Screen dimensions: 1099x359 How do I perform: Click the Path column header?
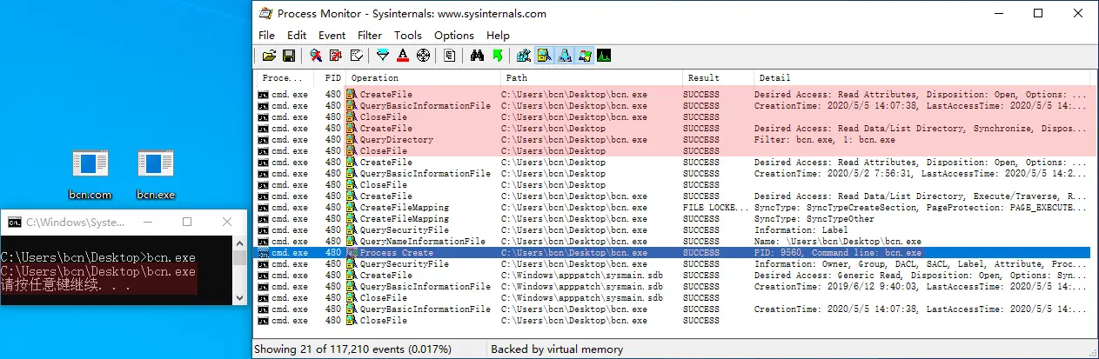click(x=591, y=78)
